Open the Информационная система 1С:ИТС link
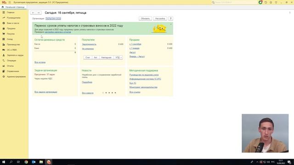Viewport: 294px width, 165px height. [145, 79]
